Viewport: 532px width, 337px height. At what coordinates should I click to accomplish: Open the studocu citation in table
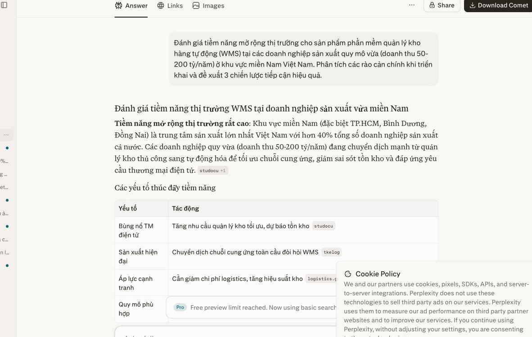click(323, 226)
